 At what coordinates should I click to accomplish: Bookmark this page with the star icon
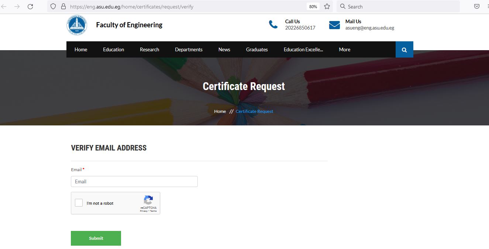[x=327, y=7]
